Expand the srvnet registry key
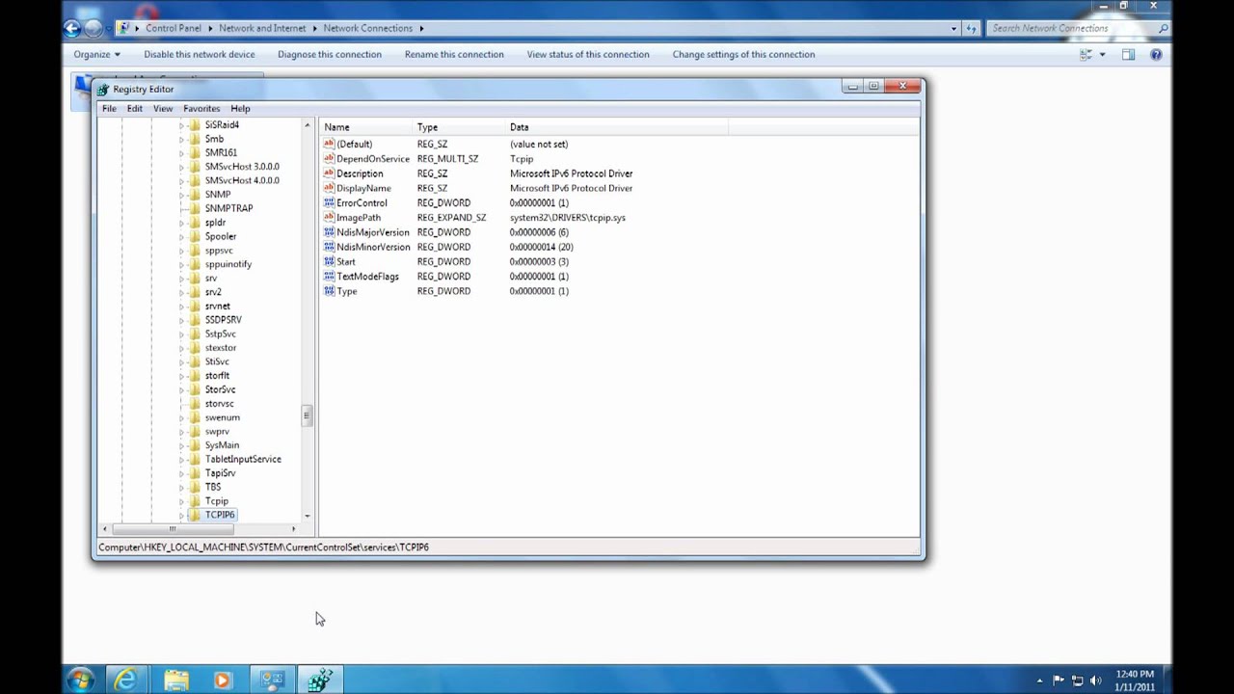 click(x=181, y=307)
